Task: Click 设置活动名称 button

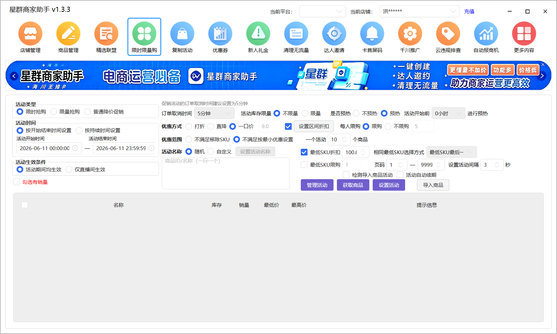Action: 255,151
